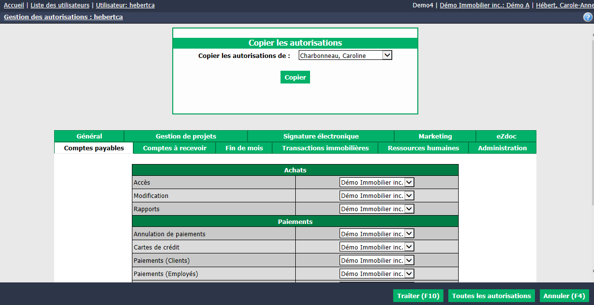Expand the Modification permission dropdown

(377, 195)
